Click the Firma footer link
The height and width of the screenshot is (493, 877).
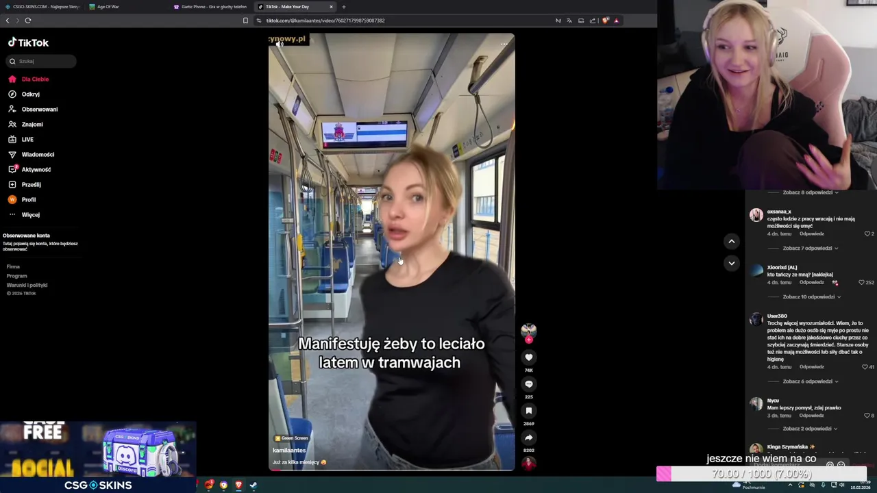(x=13, y=267)
